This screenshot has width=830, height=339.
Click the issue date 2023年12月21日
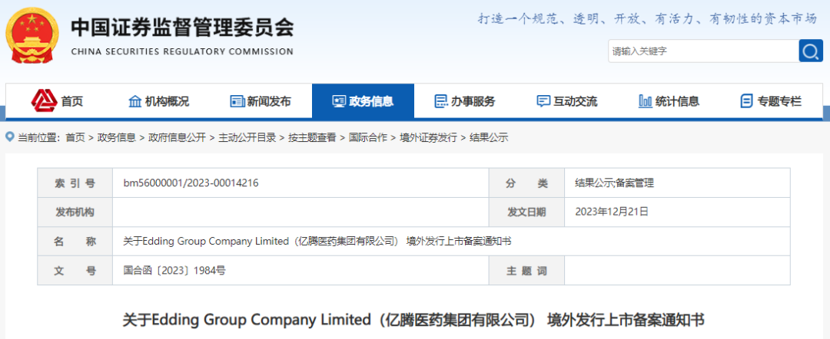coord(612,212)
